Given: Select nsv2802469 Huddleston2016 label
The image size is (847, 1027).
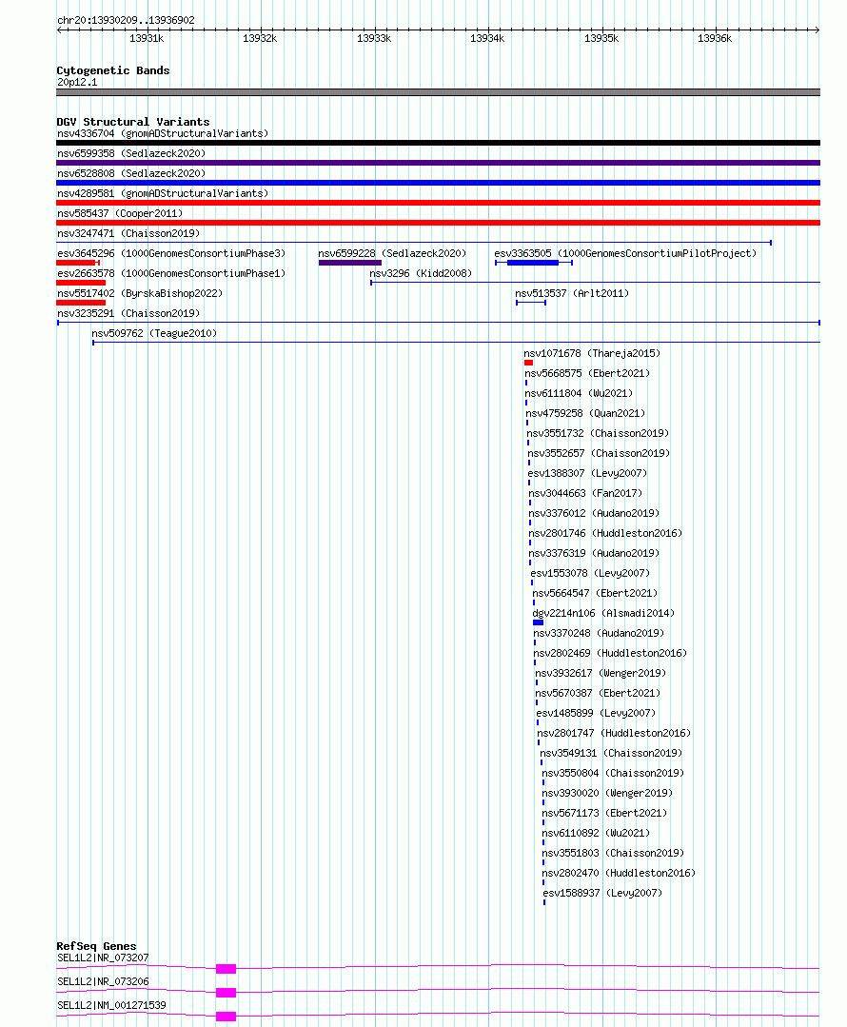Looking at the screenshot, I should pos(610,653).
